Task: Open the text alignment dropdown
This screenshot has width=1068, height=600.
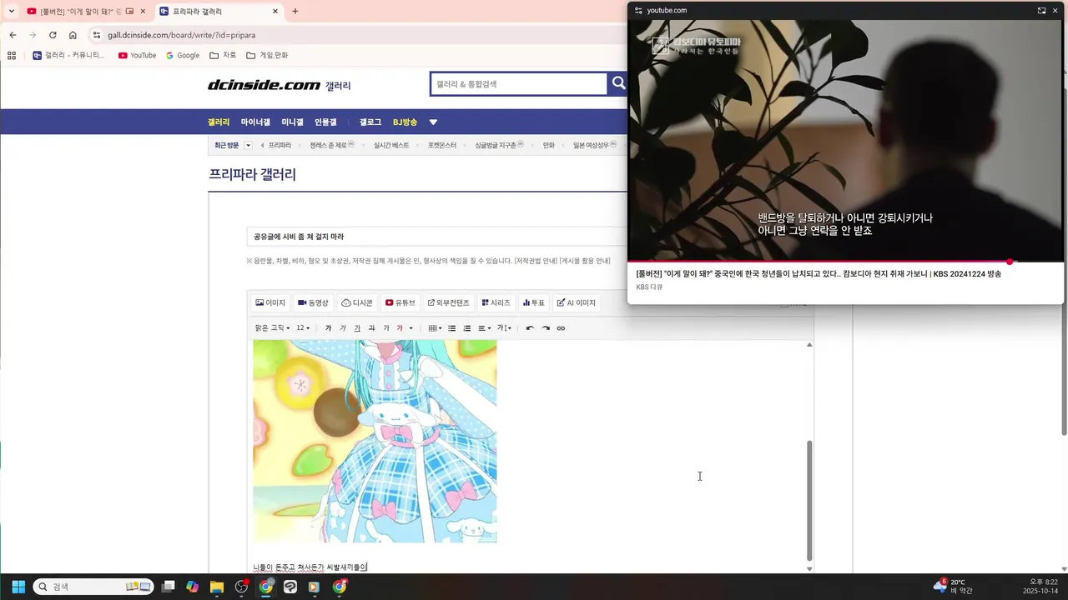Action: click(x=485, y=328)
